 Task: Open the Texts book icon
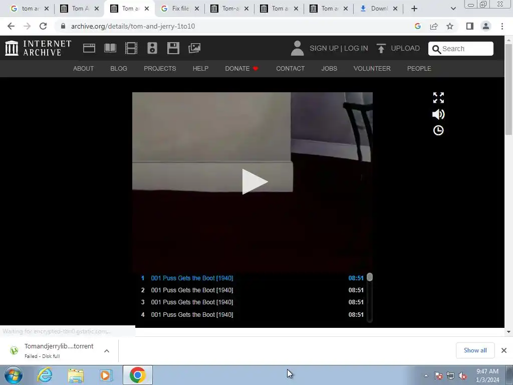tap(110, 48)
